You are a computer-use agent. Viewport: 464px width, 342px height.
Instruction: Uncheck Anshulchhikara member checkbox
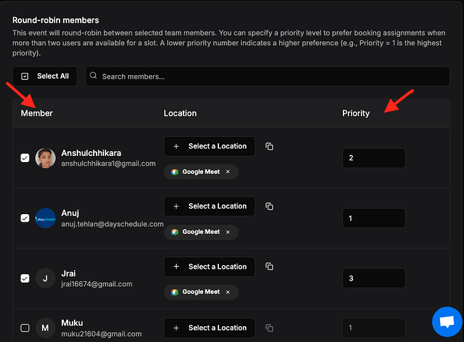25,158
